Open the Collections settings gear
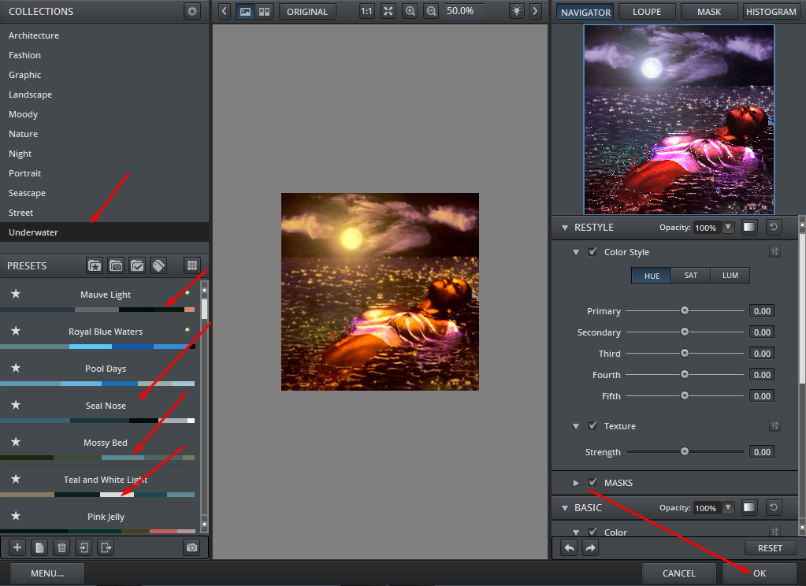 (x=191, y=11)
